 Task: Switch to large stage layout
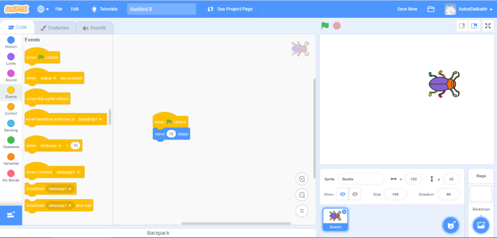[474, 26]
